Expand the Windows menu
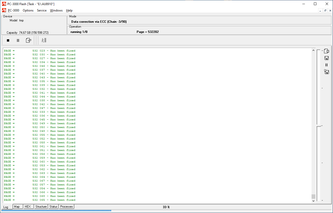 click(x=56, y=10)
